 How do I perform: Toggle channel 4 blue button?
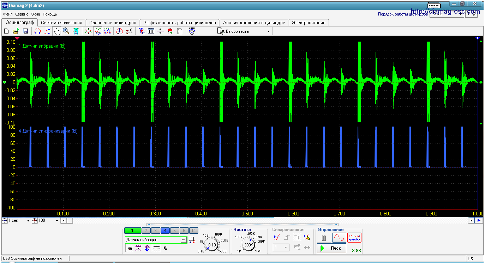tap(165, 231)
